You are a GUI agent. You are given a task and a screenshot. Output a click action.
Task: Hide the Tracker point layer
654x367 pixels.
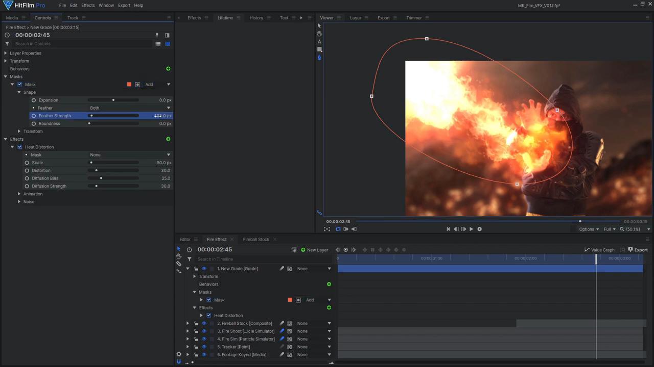204,347
